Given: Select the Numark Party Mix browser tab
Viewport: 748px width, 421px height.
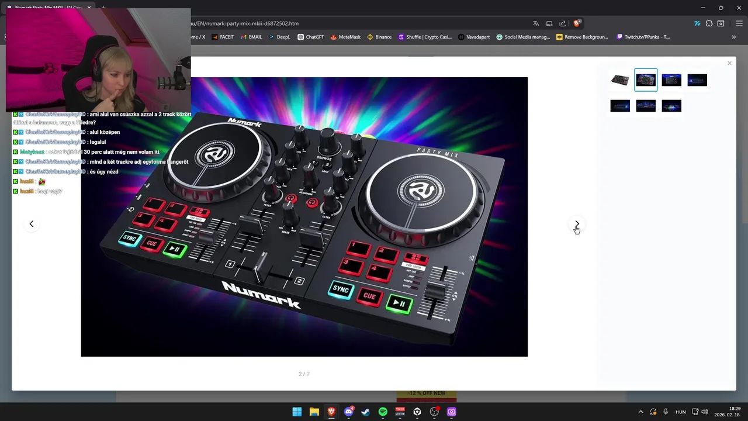Looking at the screenshot, I should [48, 8].
